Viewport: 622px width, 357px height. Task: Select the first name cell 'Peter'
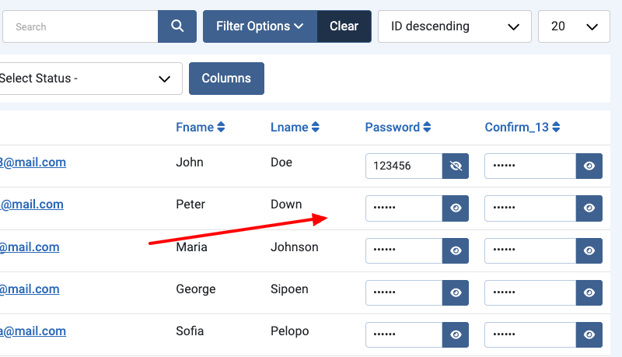tap(190, 205)
